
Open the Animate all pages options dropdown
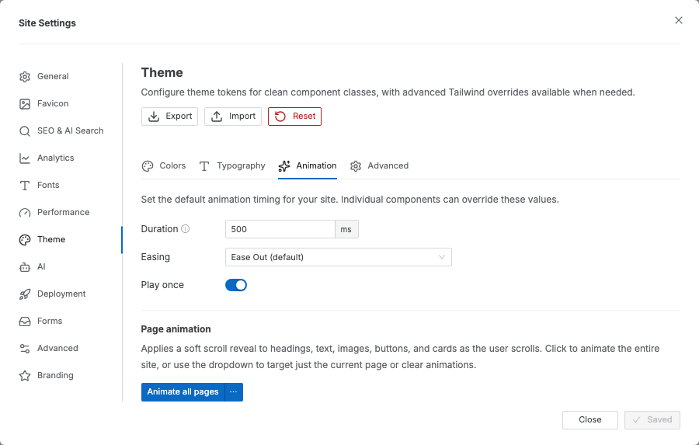[x=234, y=392]
